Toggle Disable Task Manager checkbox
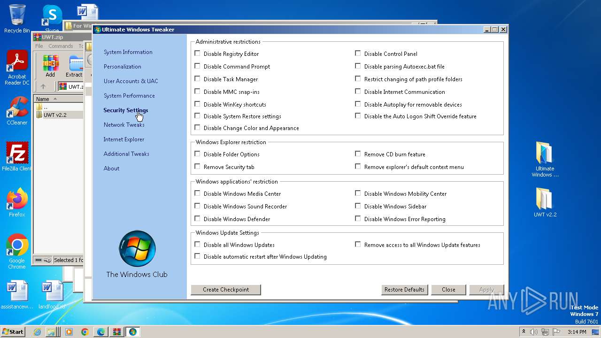 (x=197, y=79)
